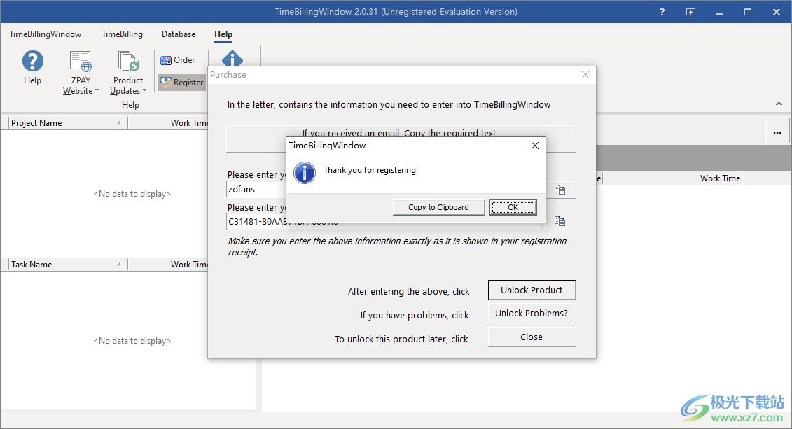Click Close button in Purchase dialog

click(x=532, y=337)
